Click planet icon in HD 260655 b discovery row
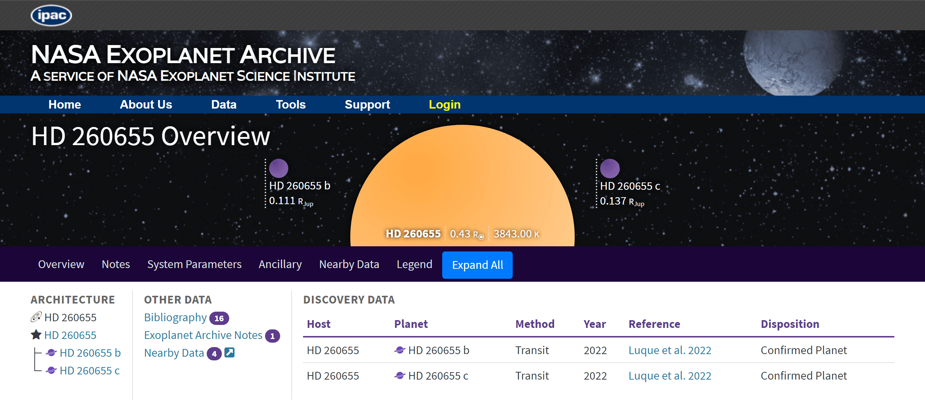 point(400,350)
